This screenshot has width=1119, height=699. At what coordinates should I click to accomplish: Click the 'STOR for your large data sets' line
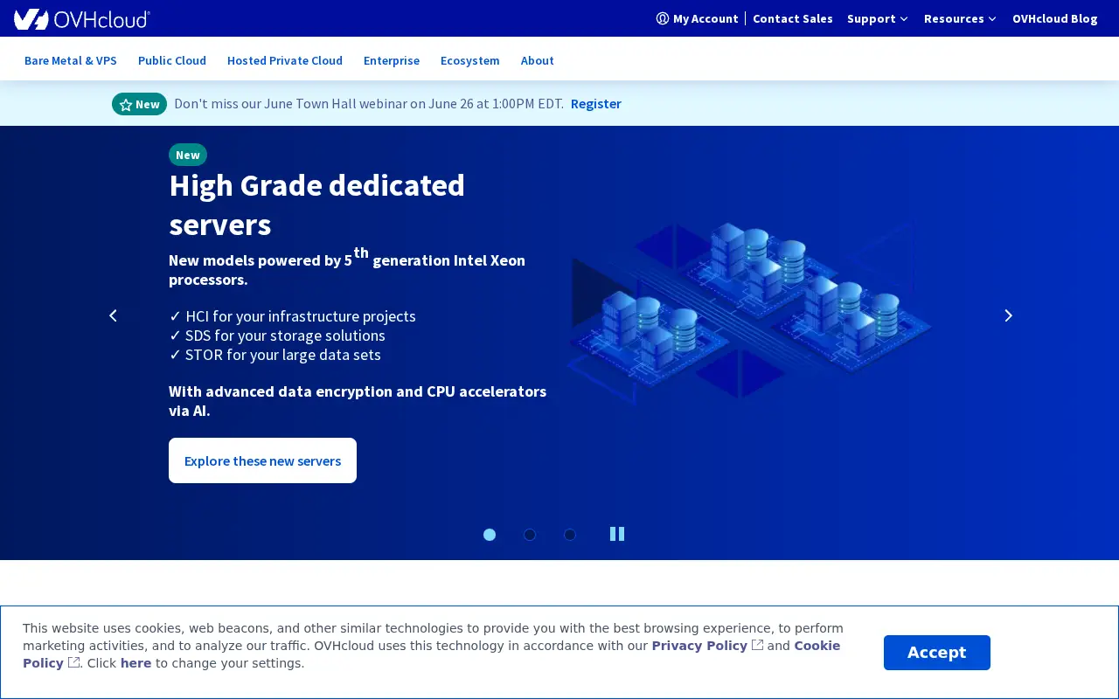point(275,355)
